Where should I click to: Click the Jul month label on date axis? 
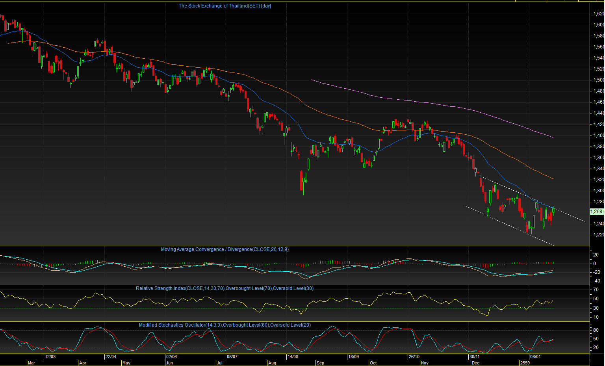click(219, 363)
